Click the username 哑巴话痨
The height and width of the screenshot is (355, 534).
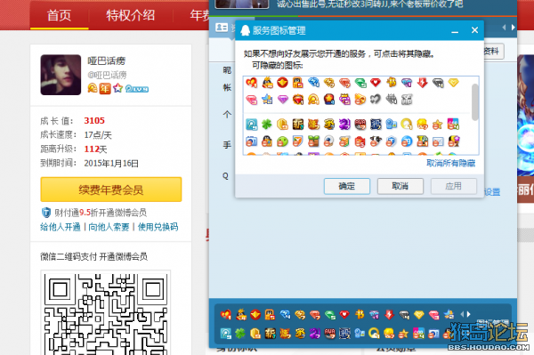[107, 61]
